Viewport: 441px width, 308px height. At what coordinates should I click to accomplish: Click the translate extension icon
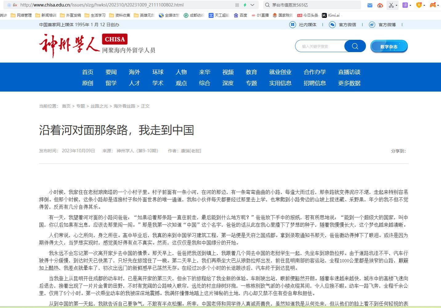click(x=405, y=5)
